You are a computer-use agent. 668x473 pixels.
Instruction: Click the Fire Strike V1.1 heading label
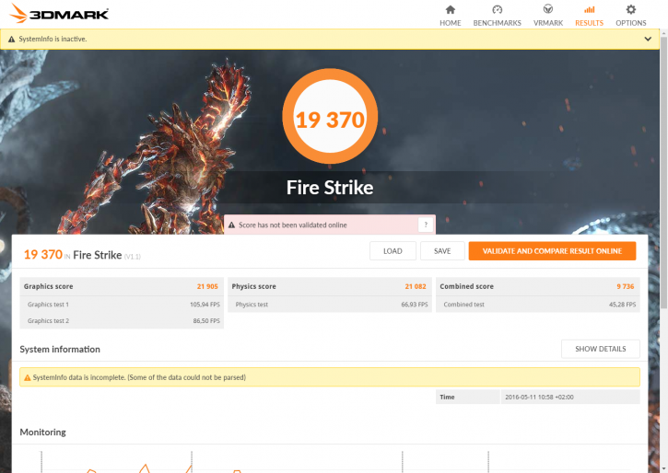[x=107, y=255]
